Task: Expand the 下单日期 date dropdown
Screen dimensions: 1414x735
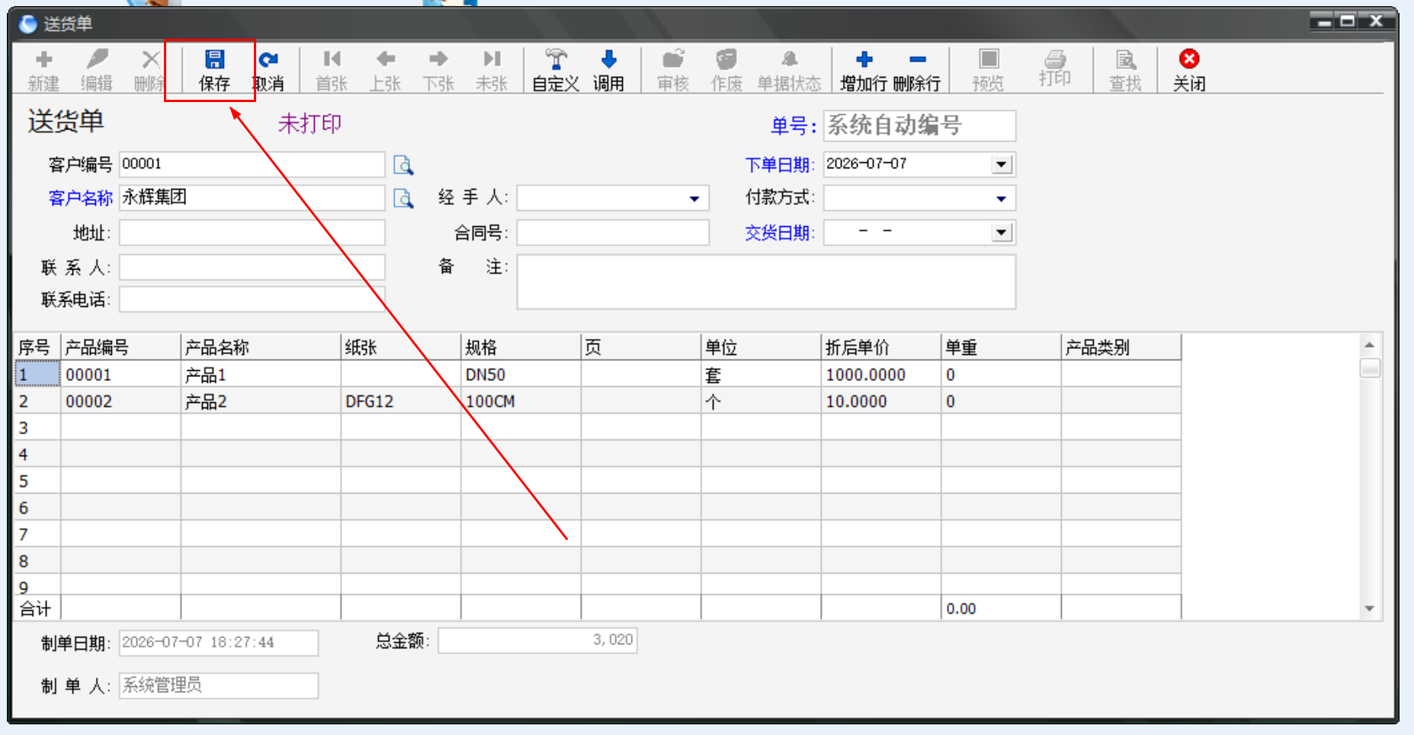Action: pos(1001,165)
